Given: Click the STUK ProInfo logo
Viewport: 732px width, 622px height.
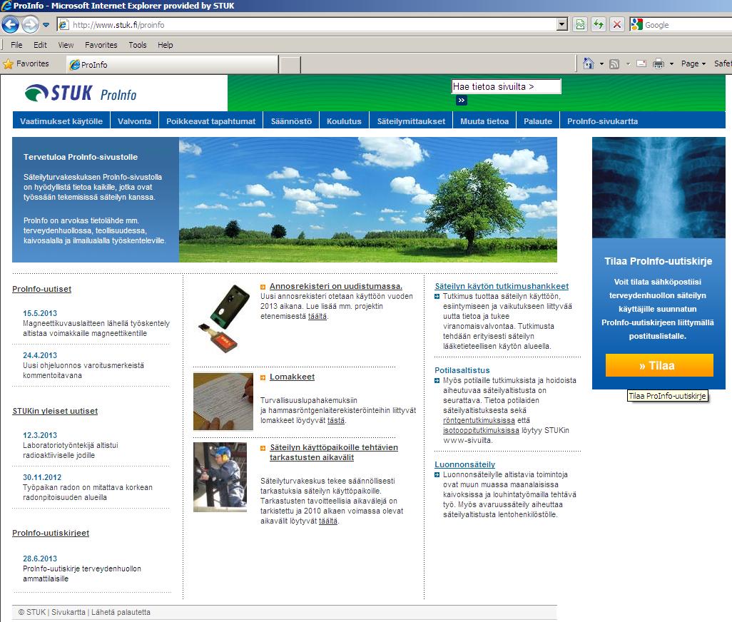Looking at the screenshot, I should 81,93.
